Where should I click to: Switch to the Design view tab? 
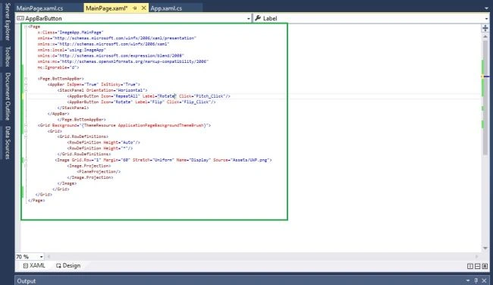coord(68,265)
